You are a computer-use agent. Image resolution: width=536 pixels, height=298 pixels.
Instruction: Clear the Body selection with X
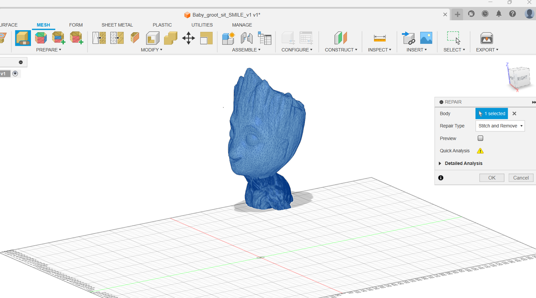click(x=514, y=113)
